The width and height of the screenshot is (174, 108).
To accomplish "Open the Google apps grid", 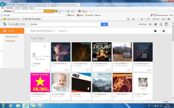I will click(150, 24).
